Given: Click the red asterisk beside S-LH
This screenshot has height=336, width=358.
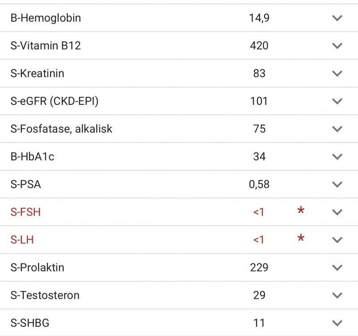Looking at the screenshot, I should tap(301, 238).
